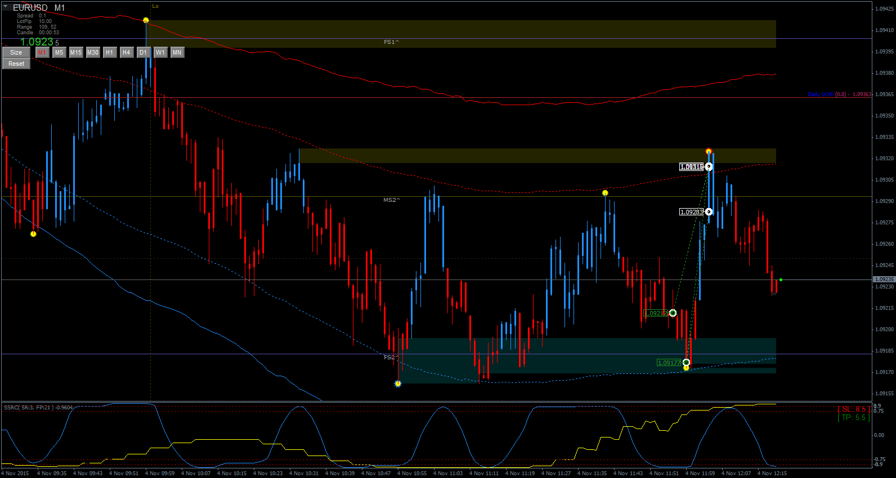The width and height of the screenshot is (896, 478).
Task: Switch to the MN timeframe
Action: [x=177, y=52]
